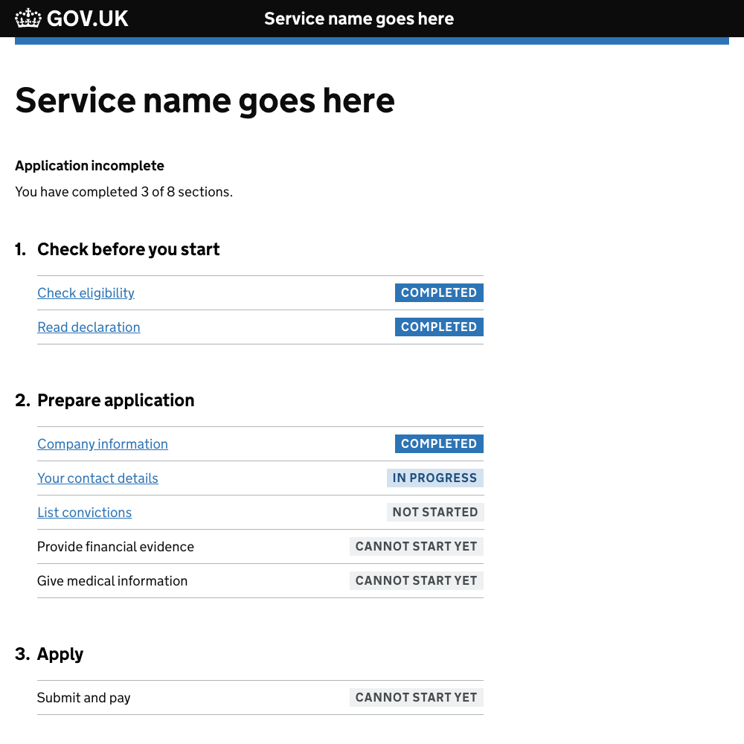Viewport: 744px width, 744px height.
Task: Click the Completed tag beside Check eligibility
Action: coord(439,293)
